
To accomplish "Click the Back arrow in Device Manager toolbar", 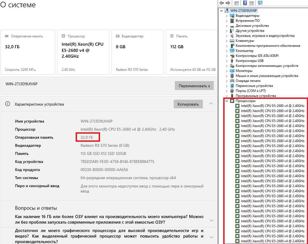I will pos(222,3).
